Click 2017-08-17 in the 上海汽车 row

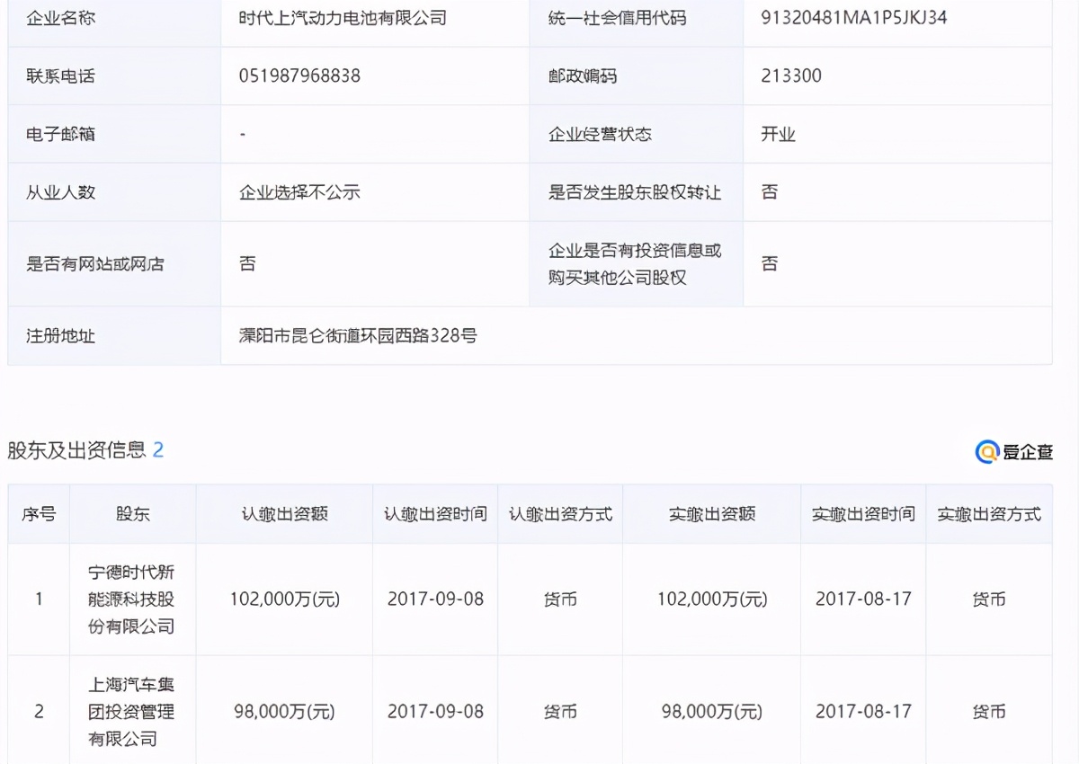[863, 712]
